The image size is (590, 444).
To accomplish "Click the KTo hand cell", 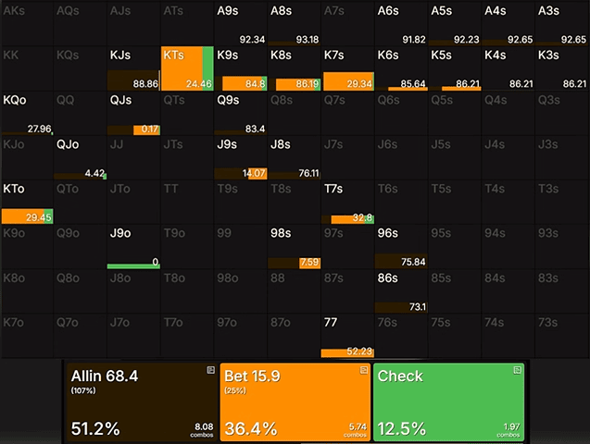I will pos(27,202).
